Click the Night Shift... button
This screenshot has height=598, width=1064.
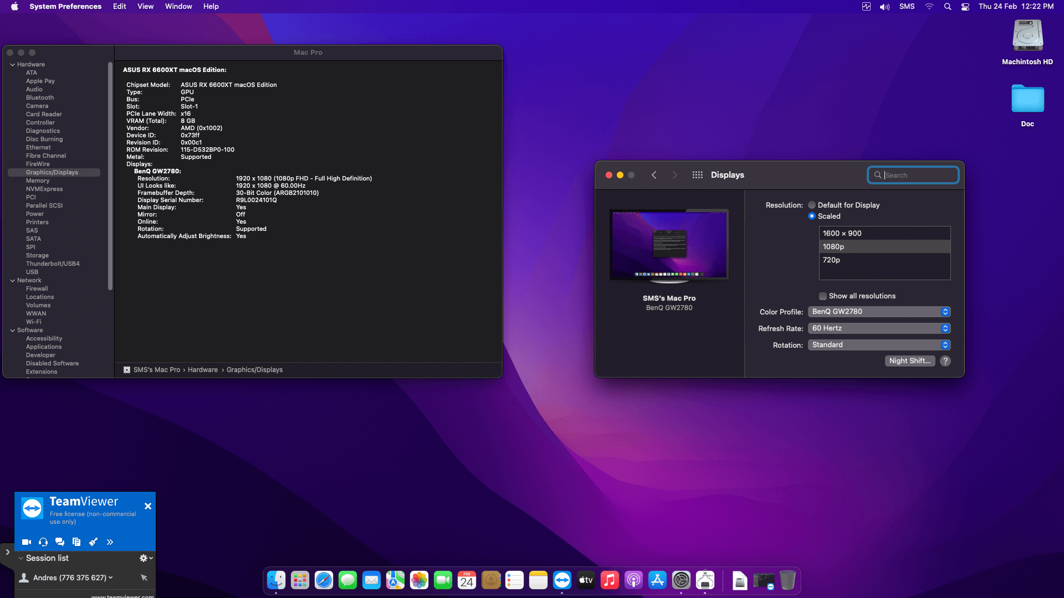909,360
